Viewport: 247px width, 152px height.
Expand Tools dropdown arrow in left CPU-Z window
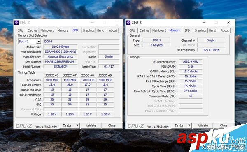pos(77,126)
